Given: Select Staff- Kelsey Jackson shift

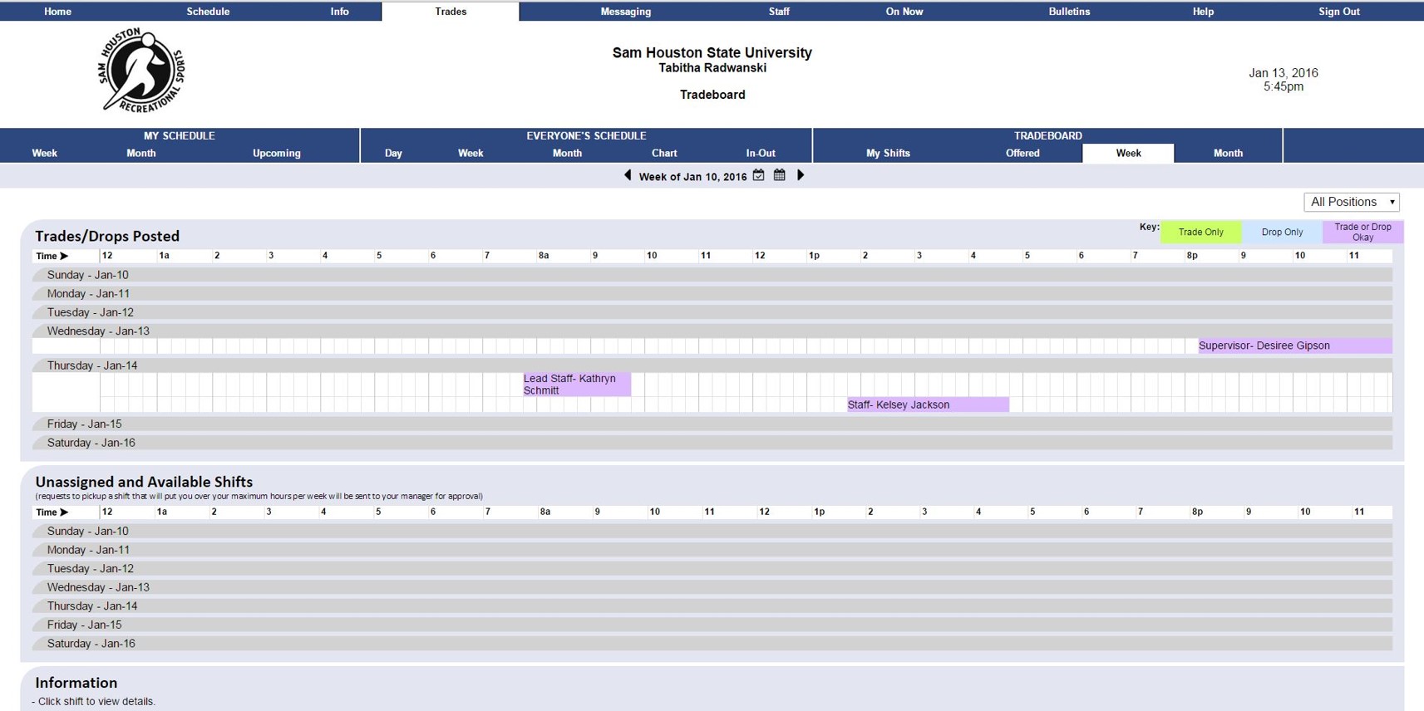Looking at the screenshot, I should pos(928,405).
